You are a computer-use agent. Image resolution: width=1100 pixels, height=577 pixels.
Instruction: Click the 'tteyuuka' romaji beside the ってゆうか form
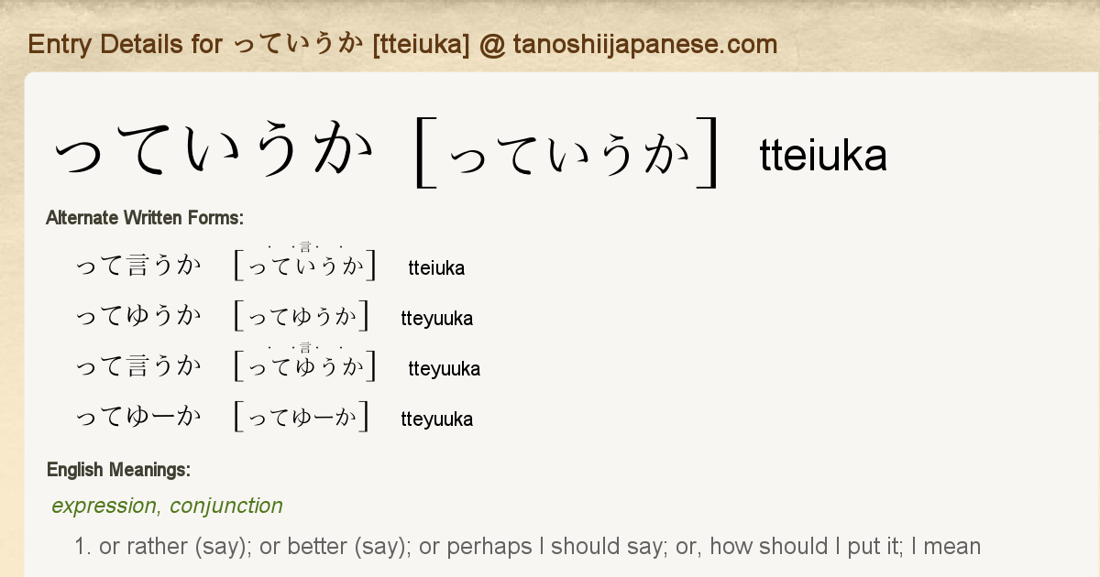pos(437,319)
